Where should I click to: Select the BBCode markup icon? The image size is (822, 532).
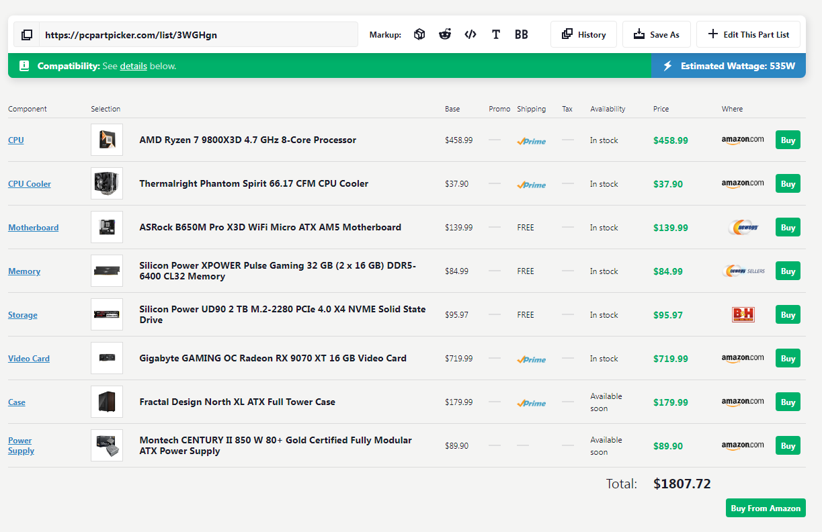522,34
